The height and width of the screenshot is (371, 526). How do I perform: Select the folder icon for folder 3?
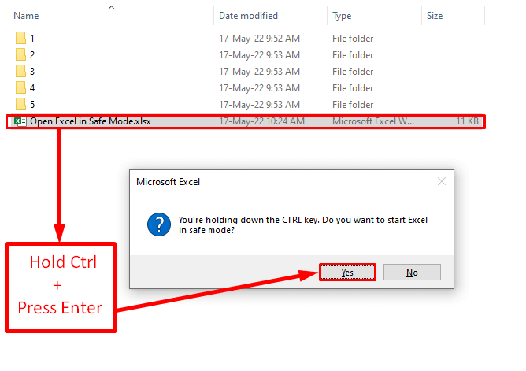[x=20, y=71]
